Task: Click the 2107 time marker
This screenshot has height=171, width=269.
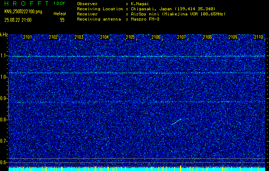Action: tap(181, 37)
